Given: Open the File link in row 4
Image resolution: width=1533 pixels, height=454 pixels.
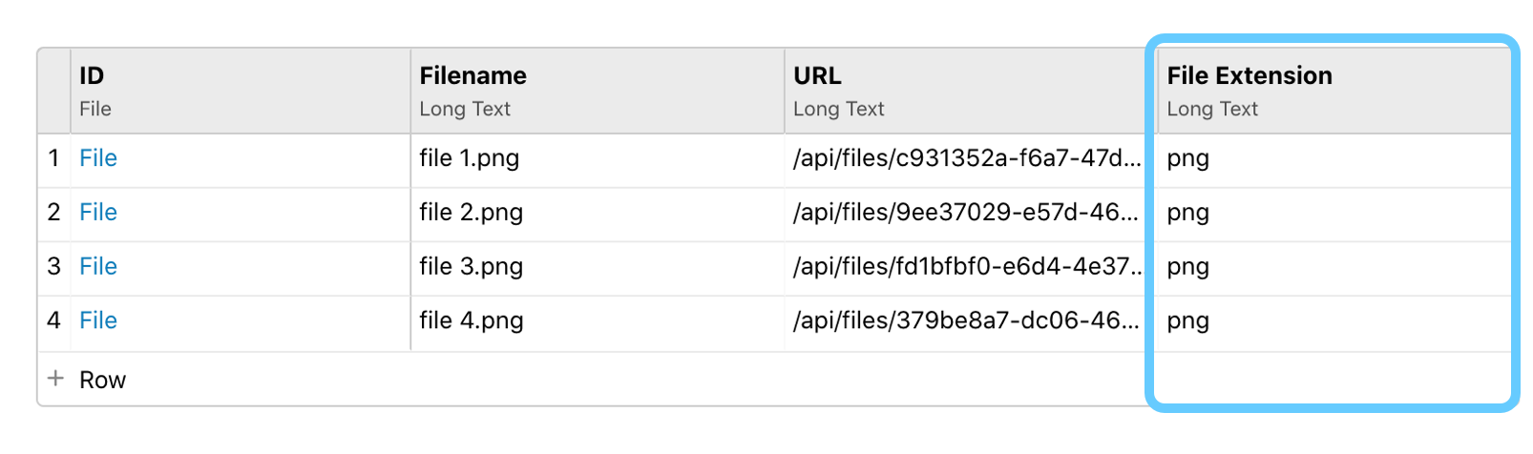Looking at the screenshot, I should tap(98, 321).
